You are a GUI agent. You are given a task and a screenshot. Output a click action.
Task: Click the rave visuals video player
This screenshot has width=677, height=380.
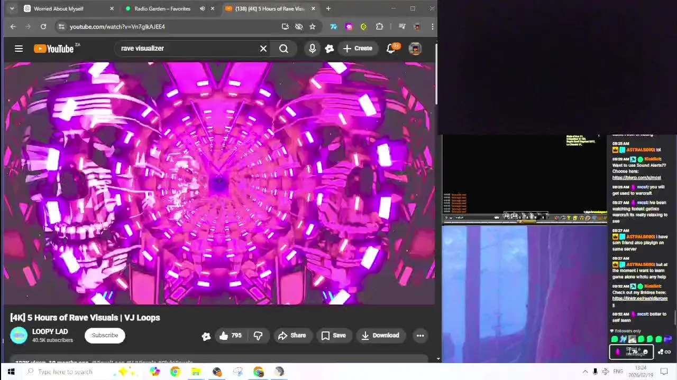(219, 183)
